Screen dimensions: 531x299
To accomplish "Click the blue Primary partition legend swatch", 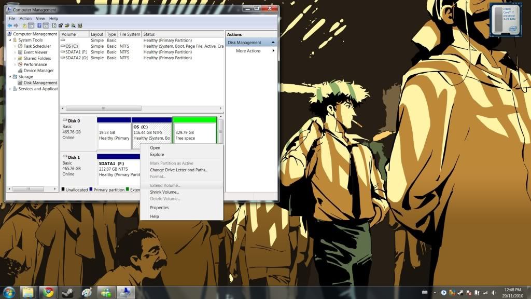I will pyautogui.click(x=91, y=189).
